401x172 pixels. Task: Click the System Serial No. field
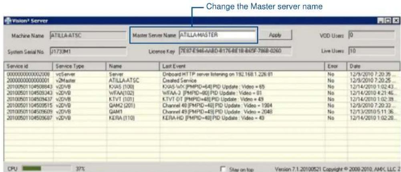[x=88, y=51]
